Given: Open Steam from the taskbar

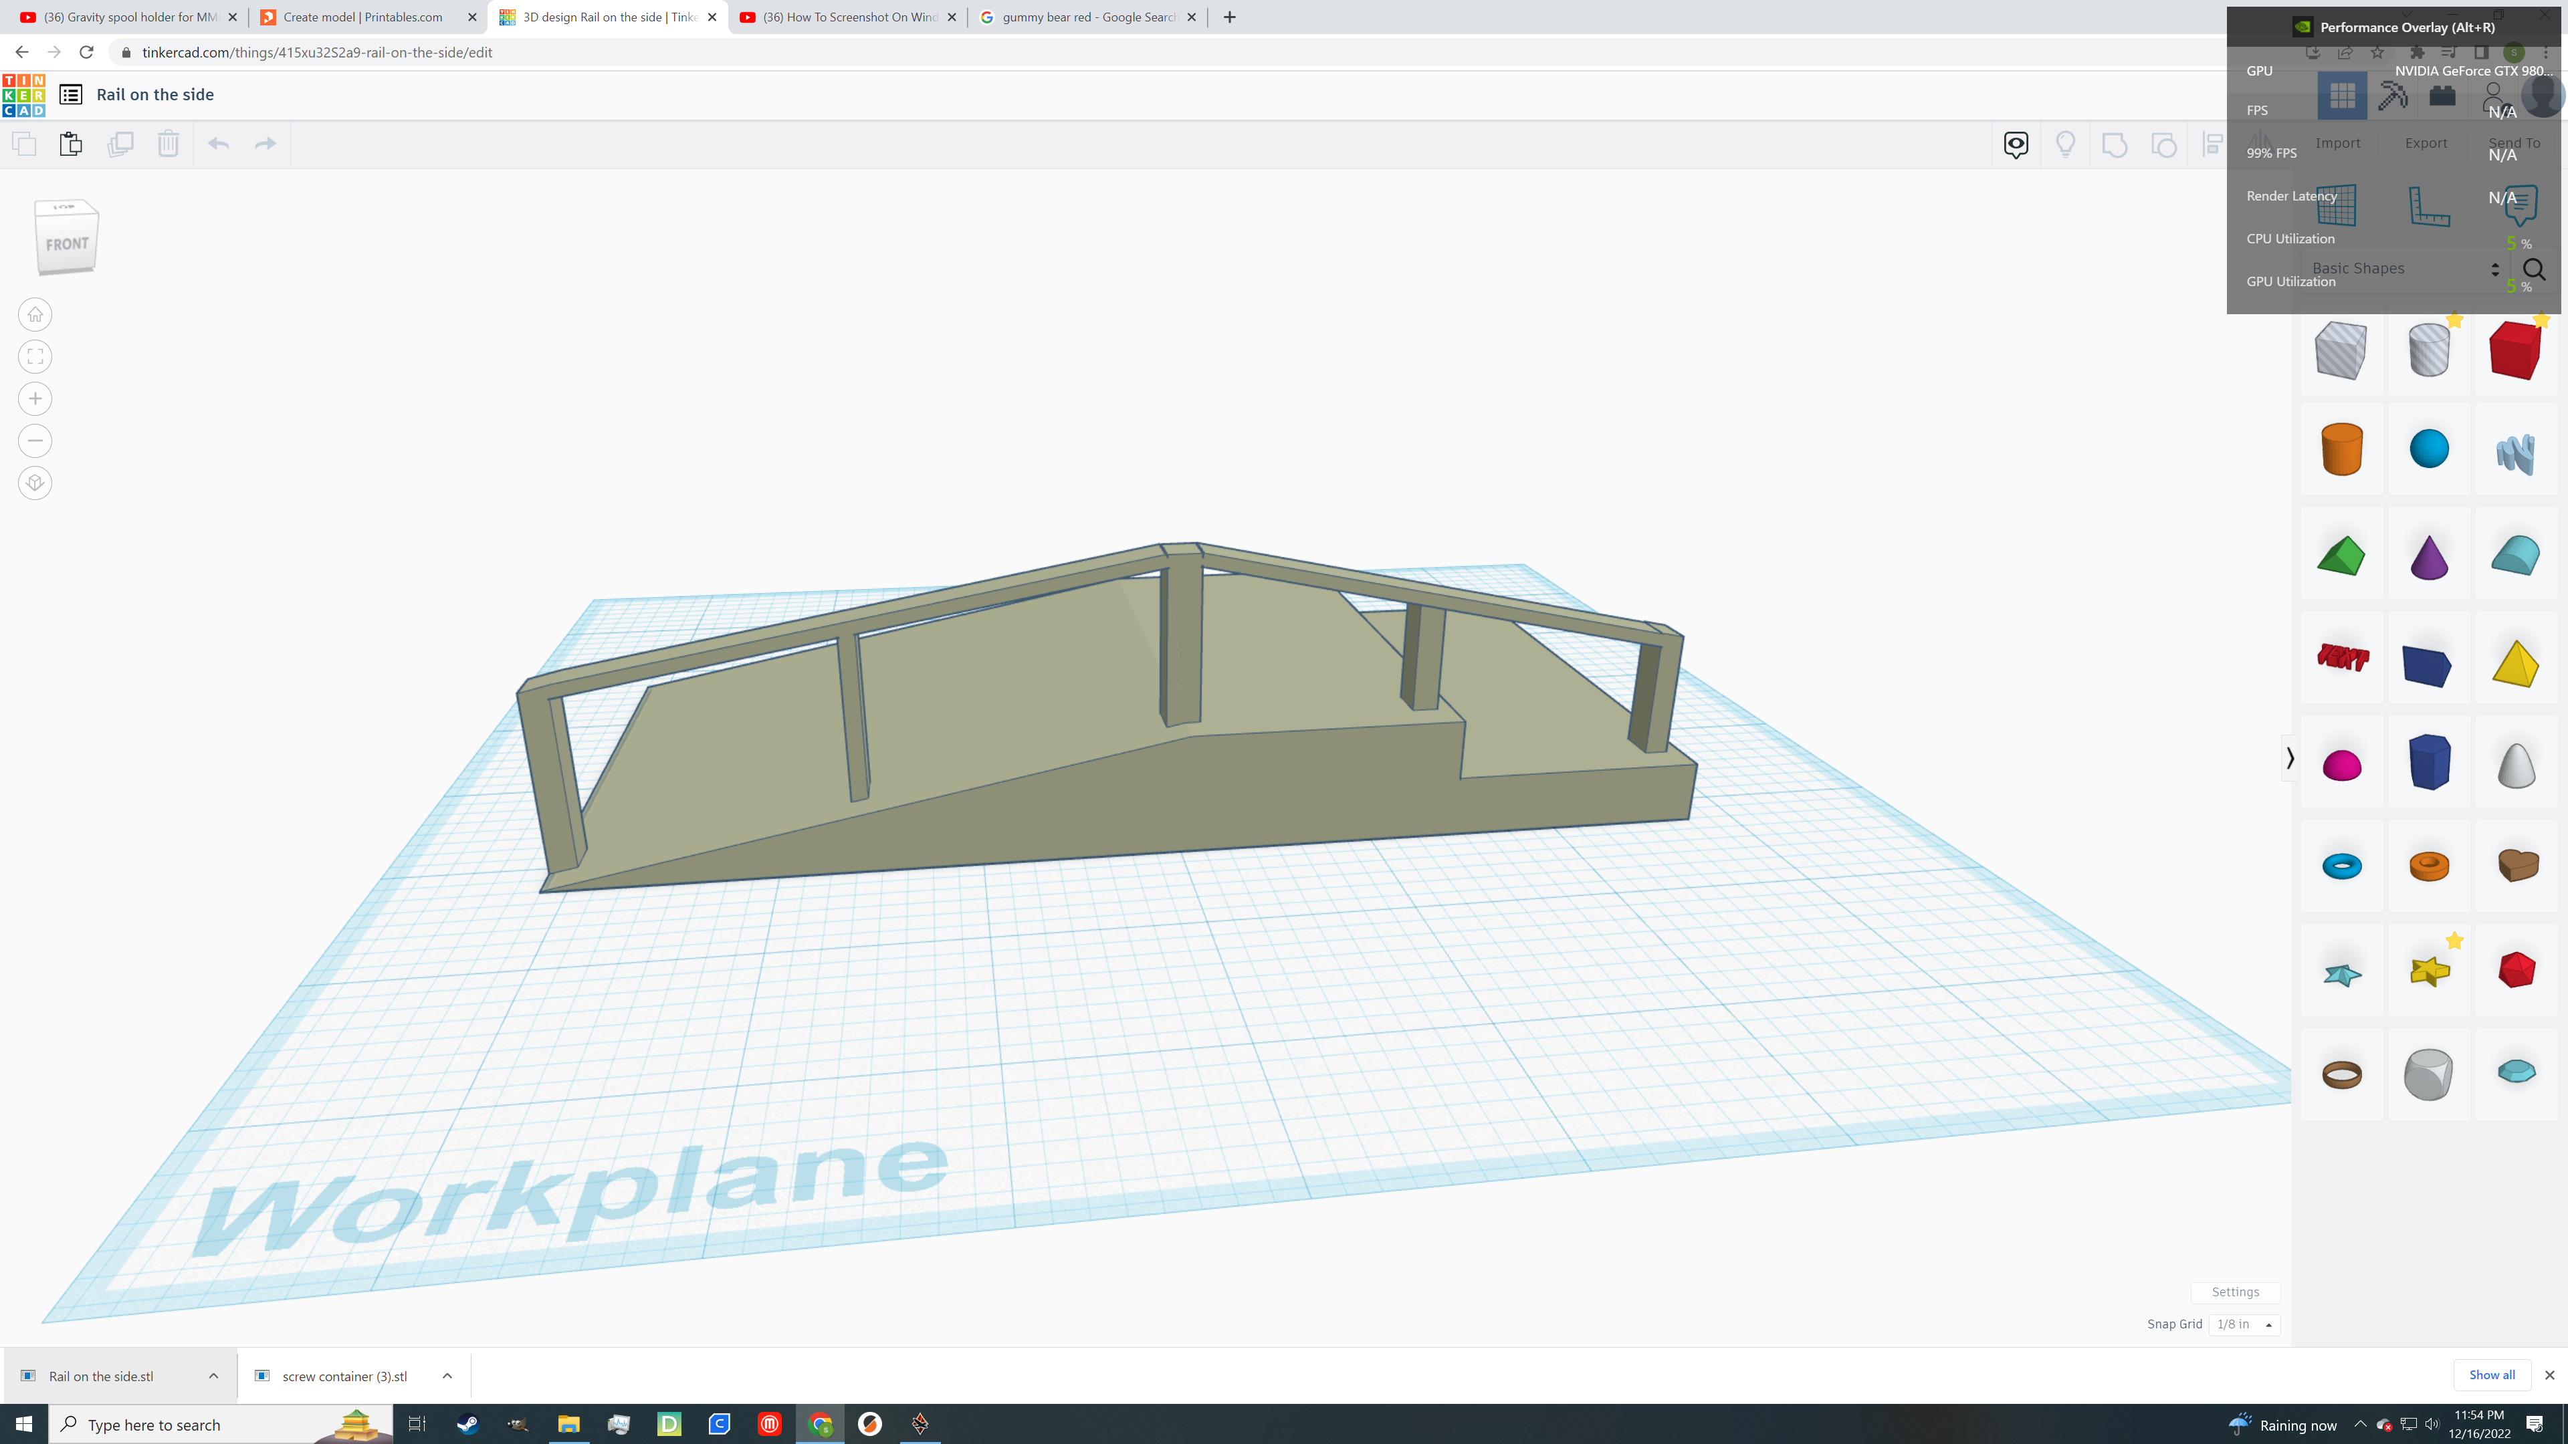Looking at the screenshot, I should 467,1424.
